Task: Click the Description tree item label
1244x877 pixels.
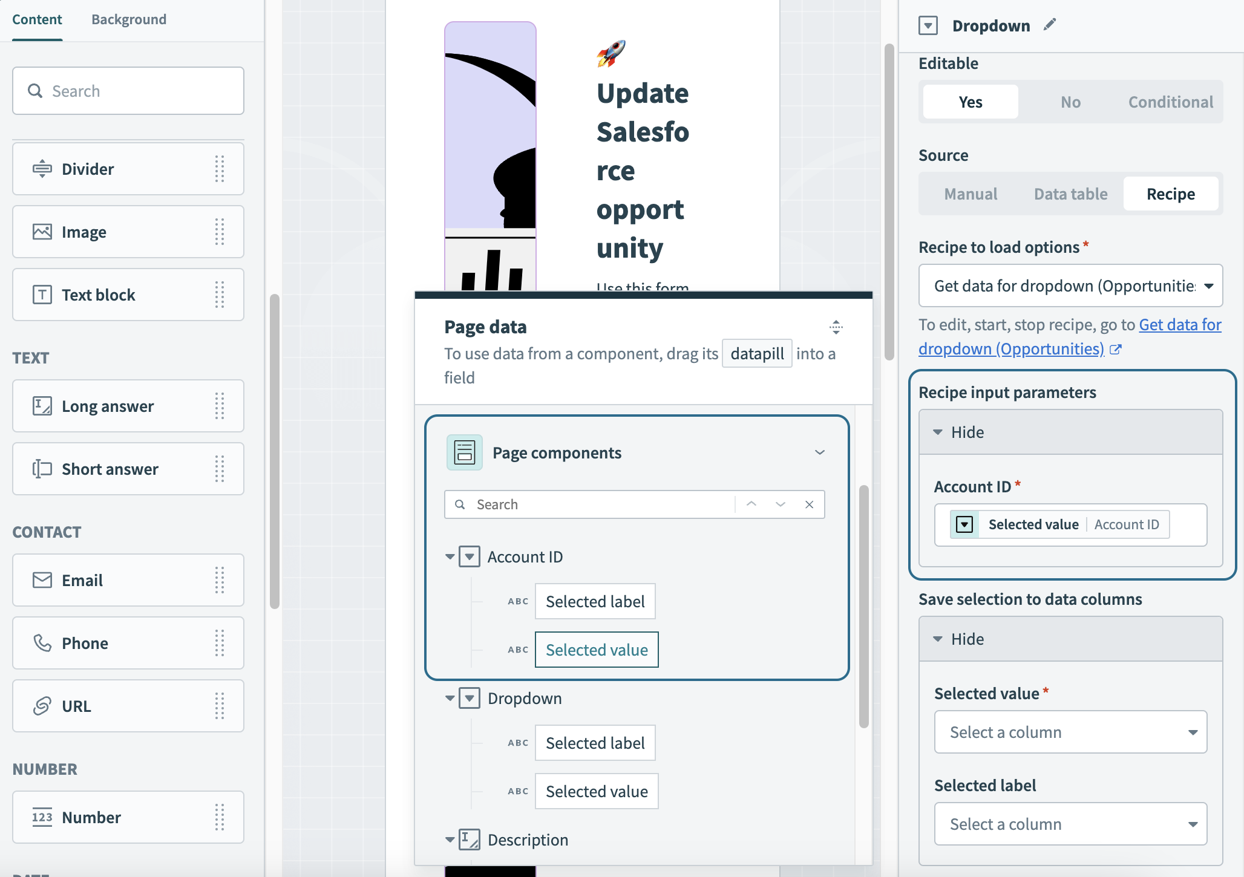Action: pyautogui.click(x=528, y=840)
